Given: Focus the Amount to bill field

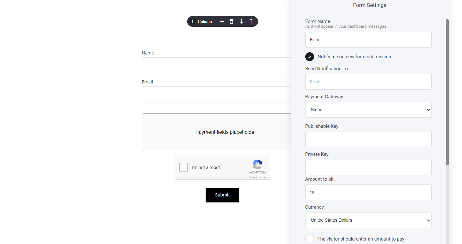Looking at the screenshot, I should [368, 192].
